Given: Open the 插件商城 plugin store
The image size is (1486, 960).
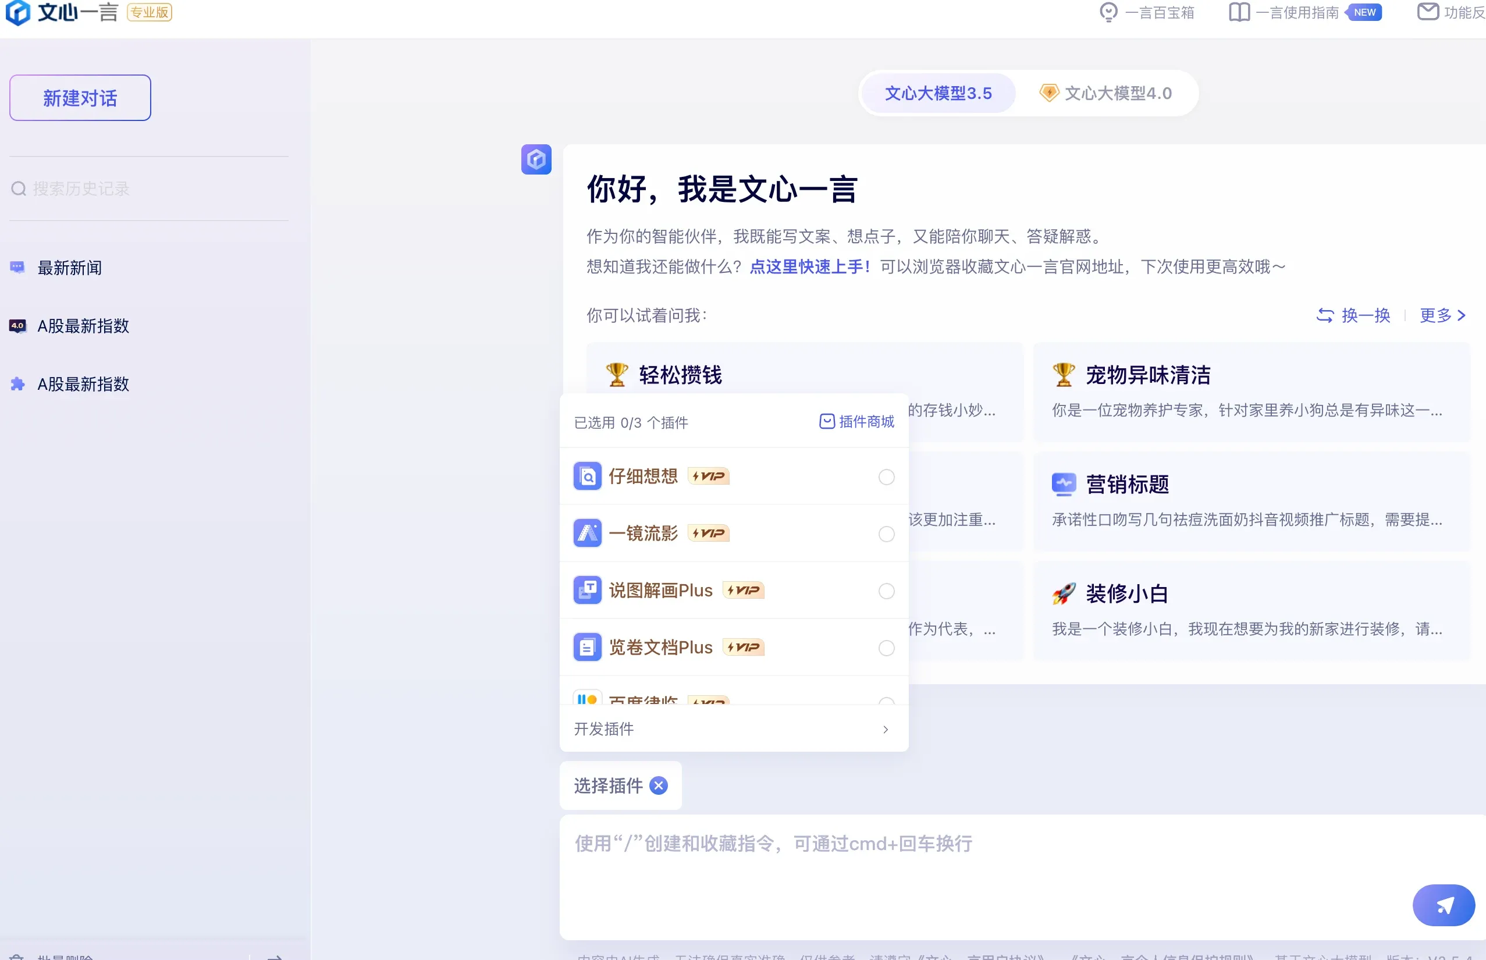Looking at the screenshot, I should [x=856, y=421].
